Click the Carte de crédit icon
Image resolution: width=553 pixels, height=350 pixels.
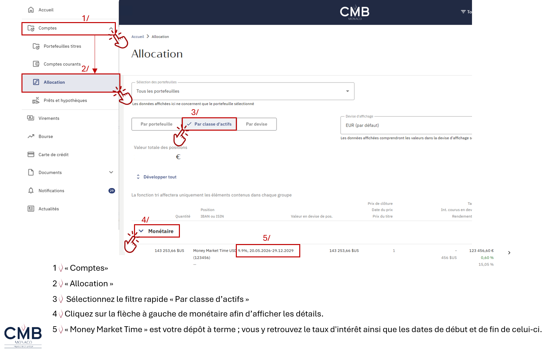coord(31,154)
